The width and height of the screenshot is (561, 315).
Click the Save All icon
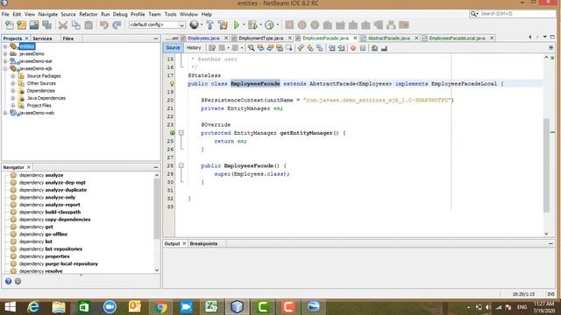[46, 25]
